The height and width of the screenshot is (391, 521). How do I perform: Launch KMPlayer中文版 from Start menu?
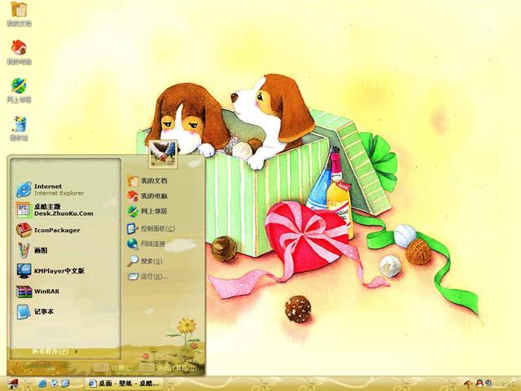50,271
